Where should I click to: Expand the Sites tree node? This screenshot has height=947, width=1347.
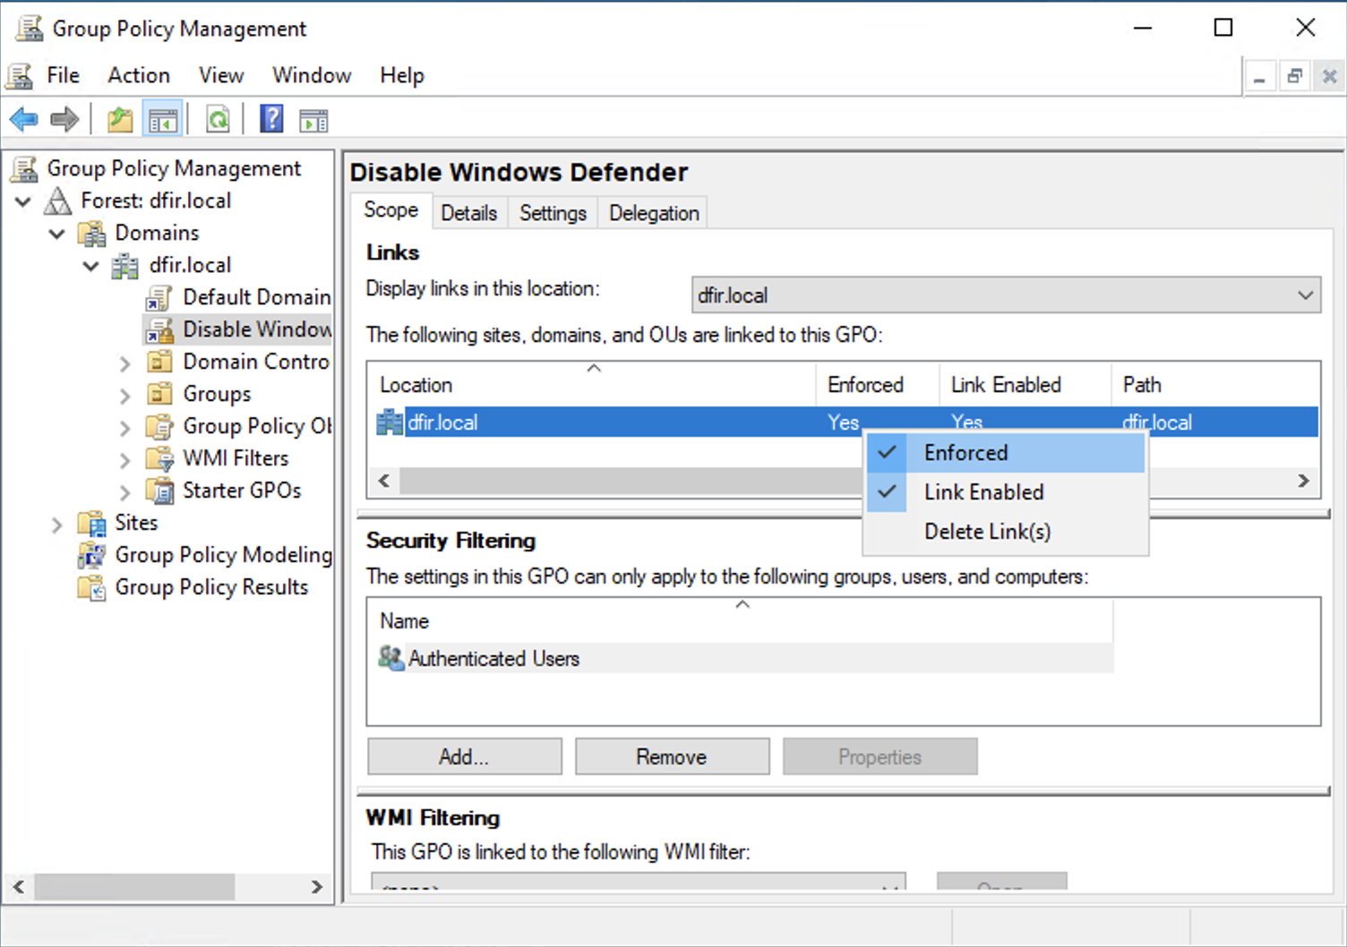pos(56,524)
